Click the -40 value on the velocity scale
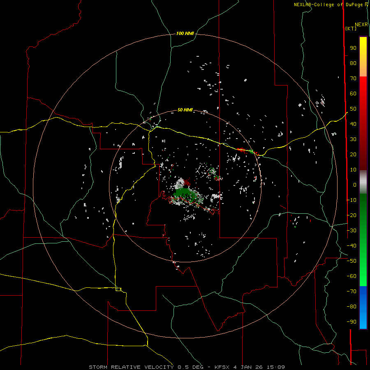 351,246
